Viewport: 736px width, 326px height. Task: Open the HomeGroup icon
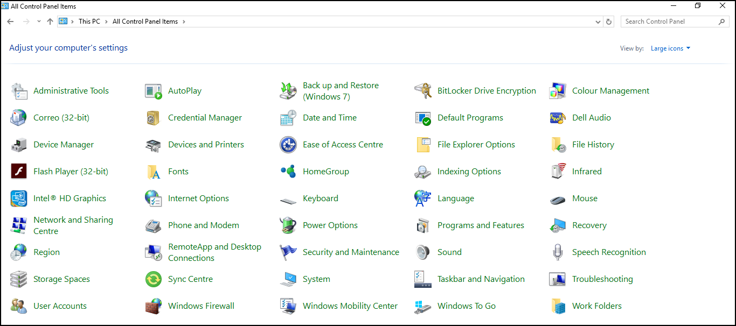288,172
